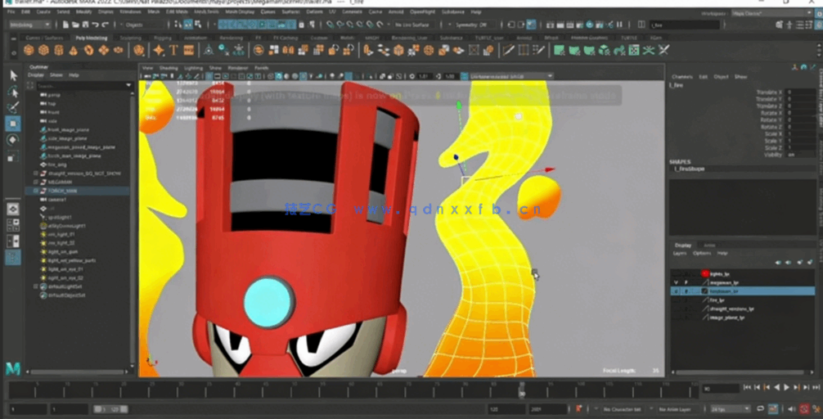Open the Channels menu in Channel Box
Viewport: 823px width, 419px height.
[x=681, y=77]
